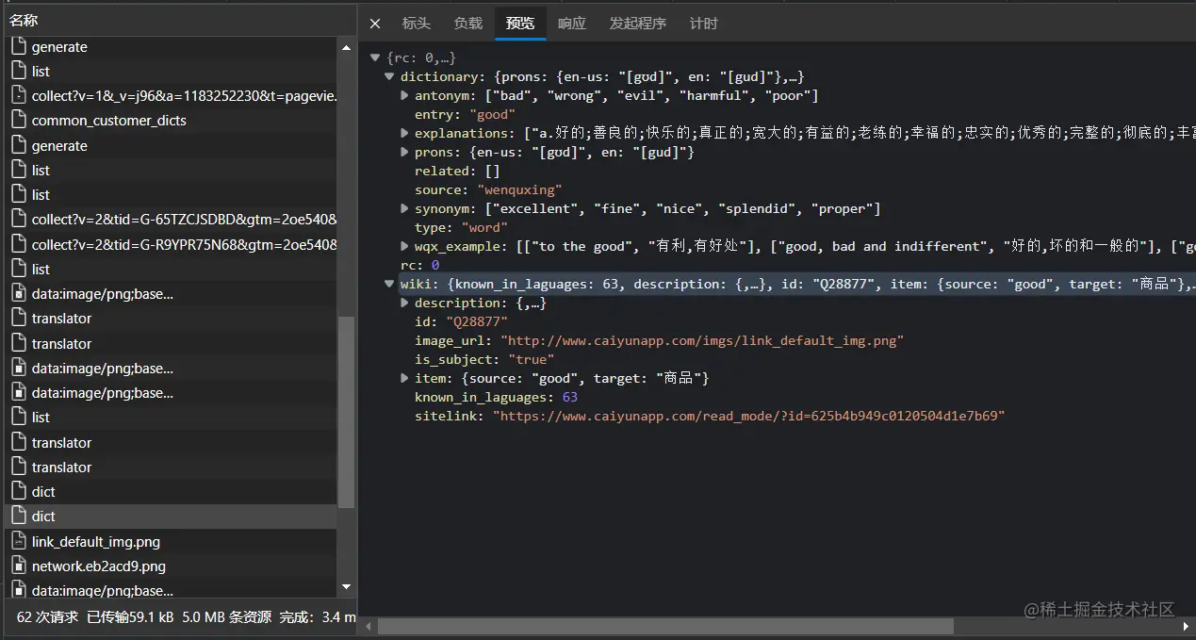Click the is_subject: "true" line
The image size is (1196, 640).
pos(484,359)
